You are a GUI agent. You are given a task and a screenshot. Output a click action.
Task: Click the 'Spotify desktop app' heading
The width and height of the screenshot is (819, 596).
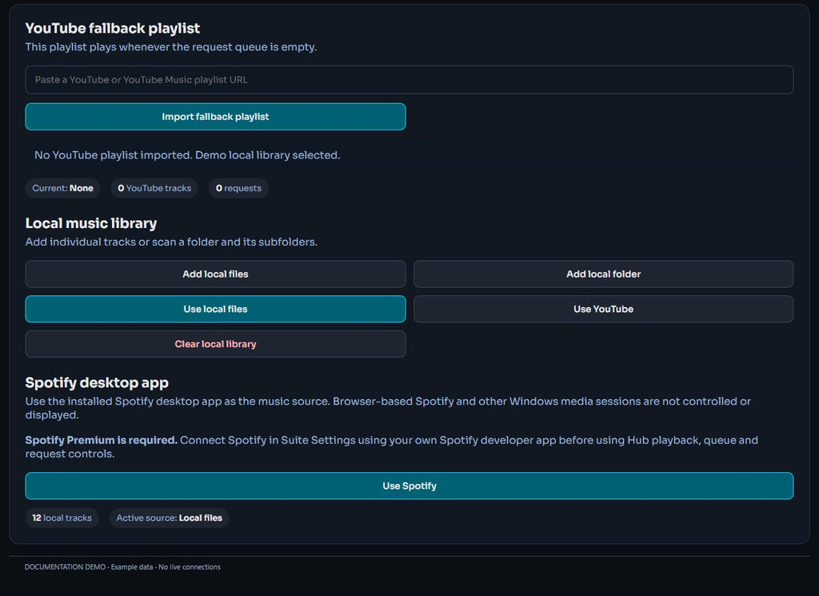click(97, 382)
